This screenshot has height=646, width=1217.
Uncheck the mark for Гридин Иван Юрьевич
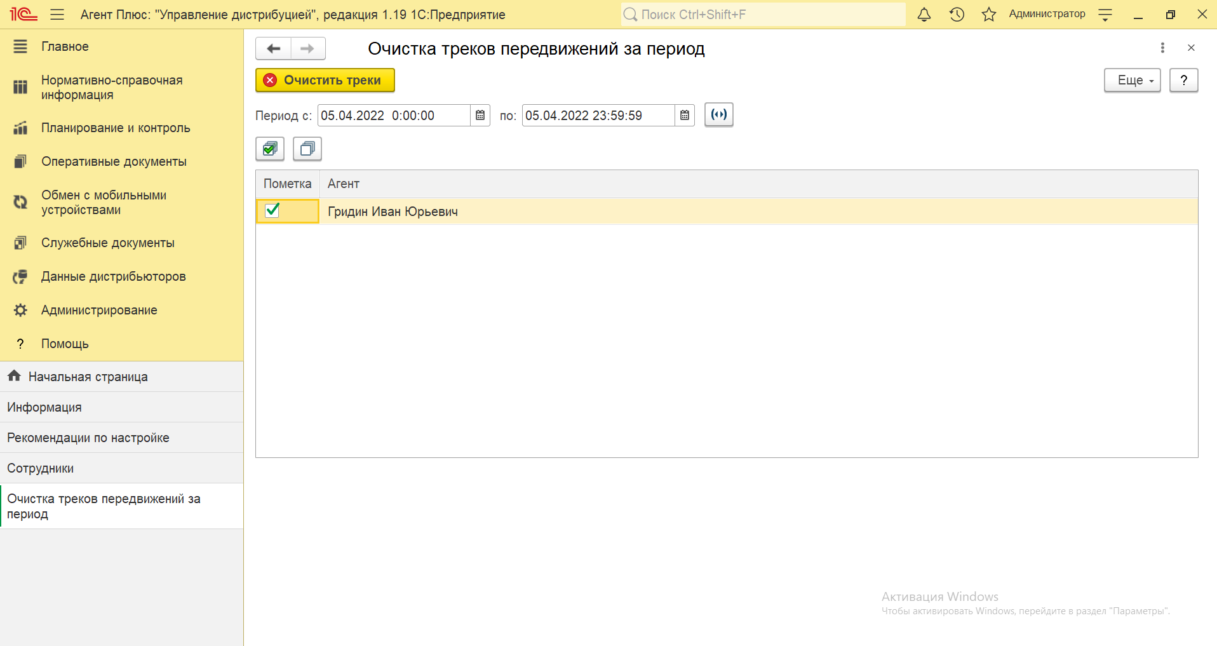(272, 211)
